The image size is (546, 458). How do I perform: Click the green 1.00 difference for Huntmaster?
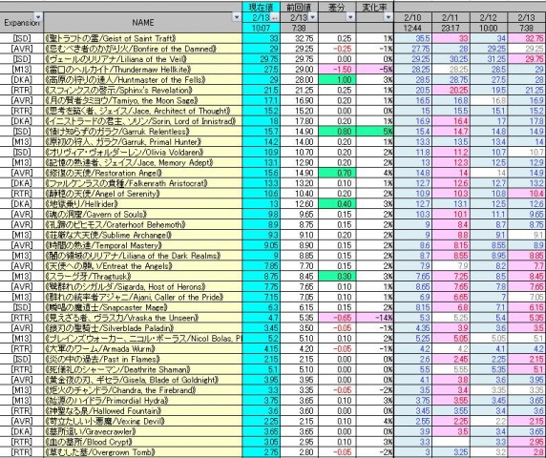point(337,80)
